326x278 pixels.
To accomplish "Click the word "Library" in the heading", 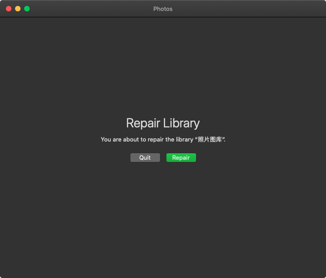I will click(181, 123).
